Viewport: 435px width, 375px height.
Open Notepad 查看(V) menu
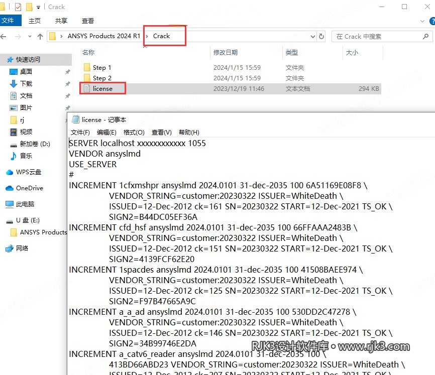[x=161, y=133]
